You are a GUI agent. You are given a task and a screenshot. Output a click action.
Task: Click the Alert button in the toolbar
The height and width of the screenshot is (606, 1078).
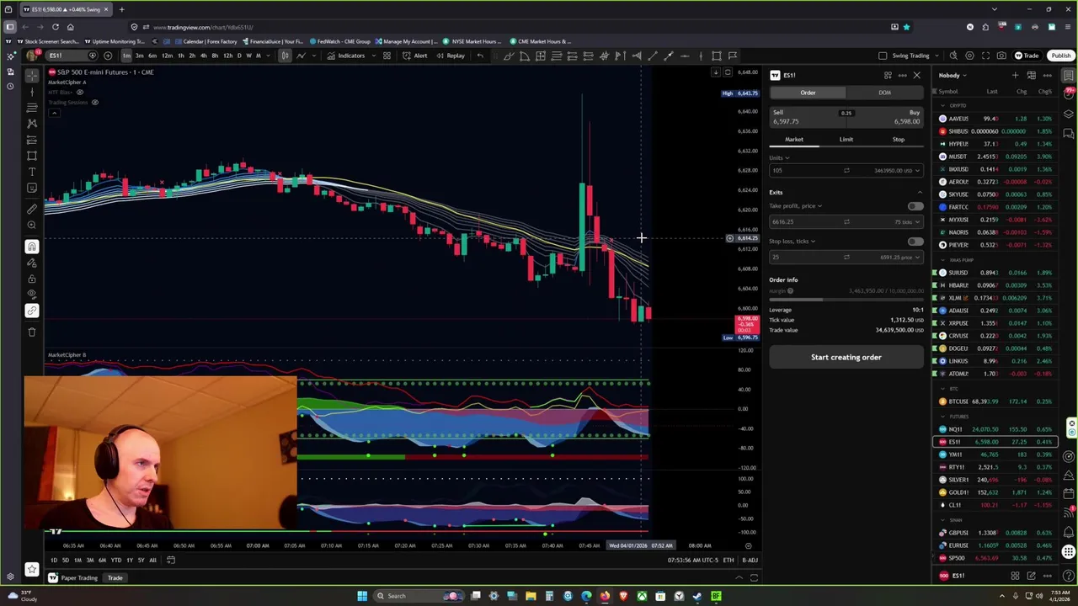[414, 56]
